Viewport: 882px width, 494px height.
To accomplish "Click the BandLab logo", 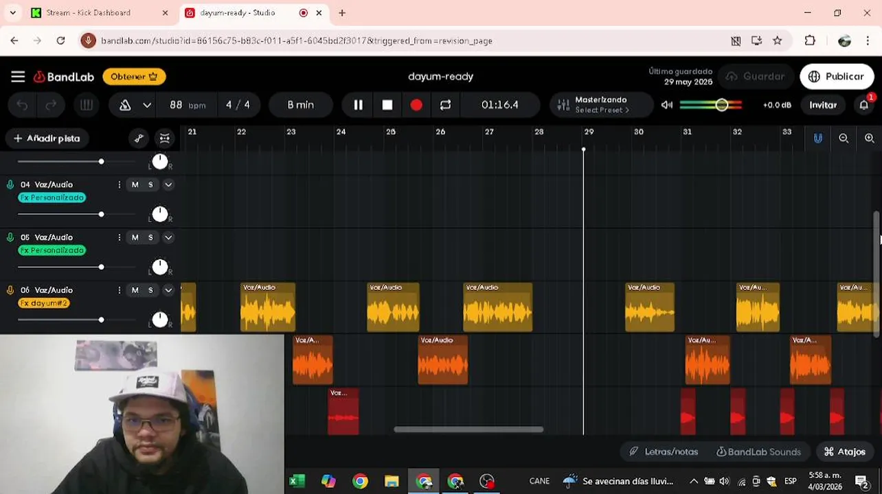I will (x=64, y=76).
